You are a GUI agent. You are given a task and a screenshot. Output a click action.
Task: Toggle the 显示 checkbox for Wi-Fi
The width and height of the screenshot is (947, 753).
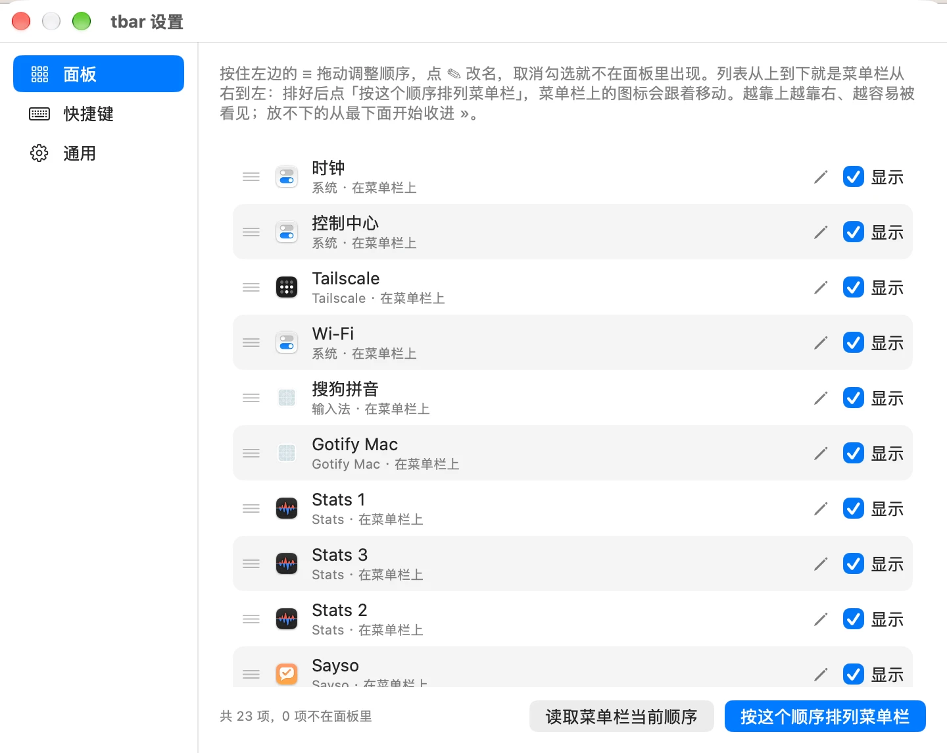pos(854,343)
